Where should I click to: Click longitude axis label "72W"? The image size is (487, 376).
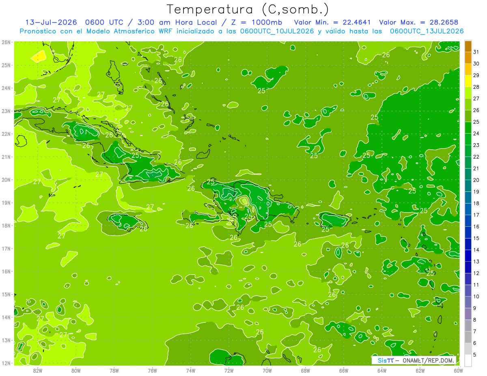tap(229, 370)
